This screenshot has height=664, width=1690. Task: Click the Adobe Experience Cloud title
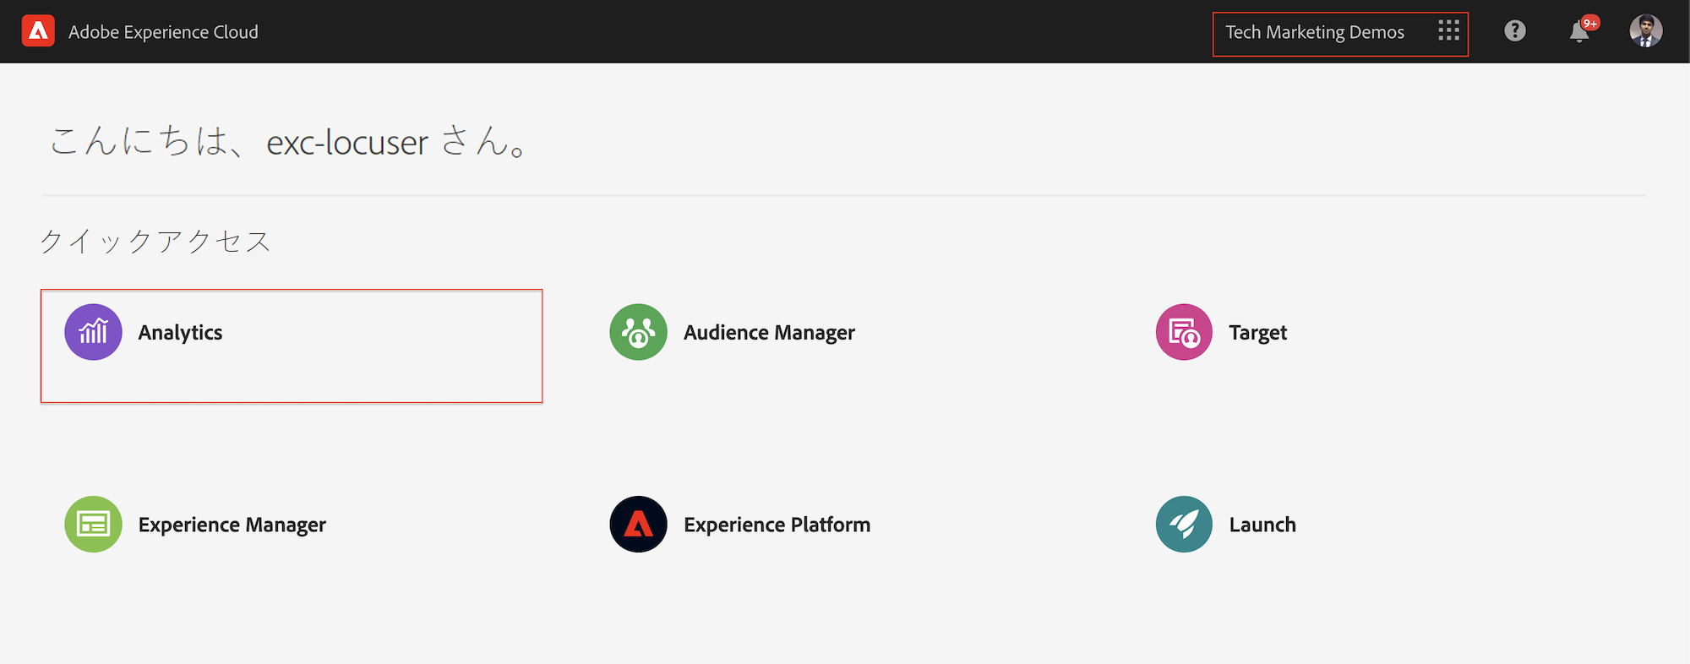(x=163, y=32)
